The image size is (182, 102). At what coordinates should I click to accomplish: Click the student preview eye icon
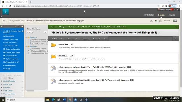click(x=151, y=21)
